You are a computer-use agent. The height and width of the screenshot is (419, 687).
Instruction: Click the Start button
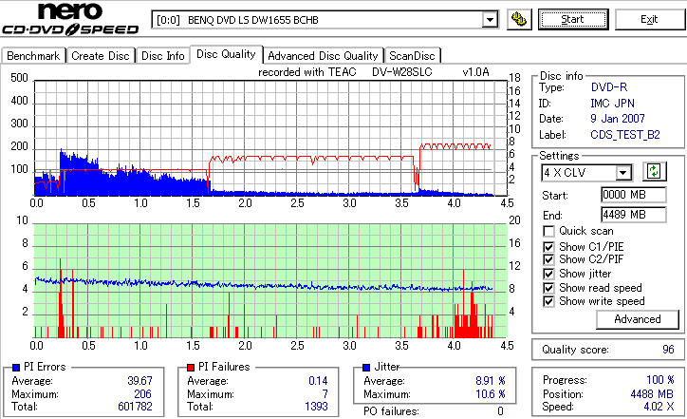point(573,19)
